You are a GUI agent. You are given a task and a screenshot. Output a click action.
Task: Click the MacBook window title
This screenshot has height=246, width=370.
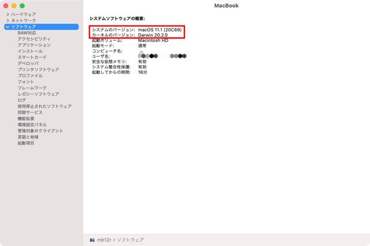click(x=226, y=6)
